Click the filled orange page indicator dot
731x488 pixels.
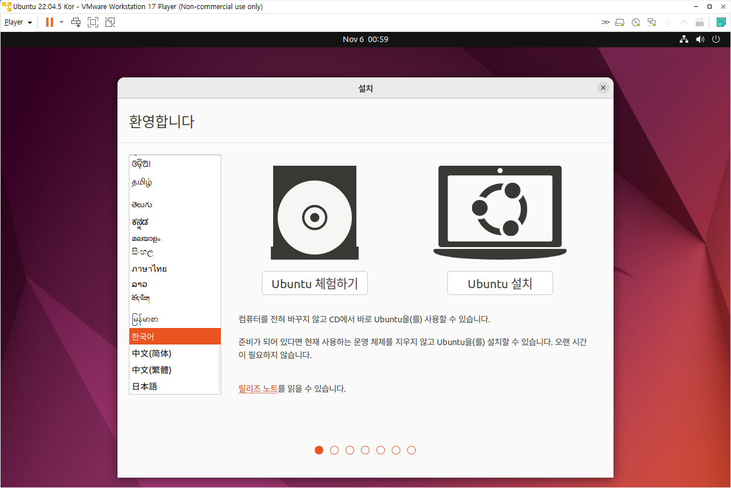(x=319, y=450)
